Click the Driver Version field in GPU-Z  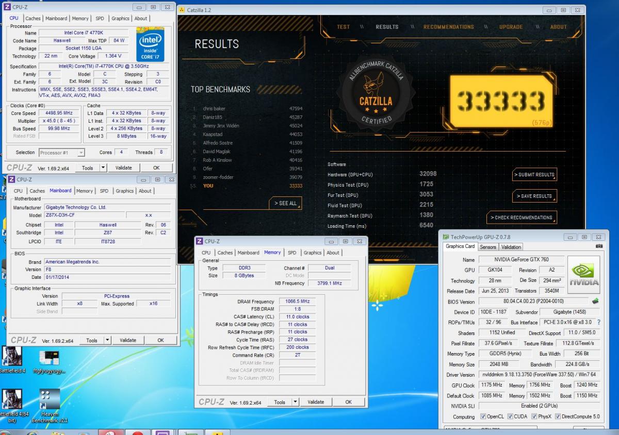pos(539,375)
